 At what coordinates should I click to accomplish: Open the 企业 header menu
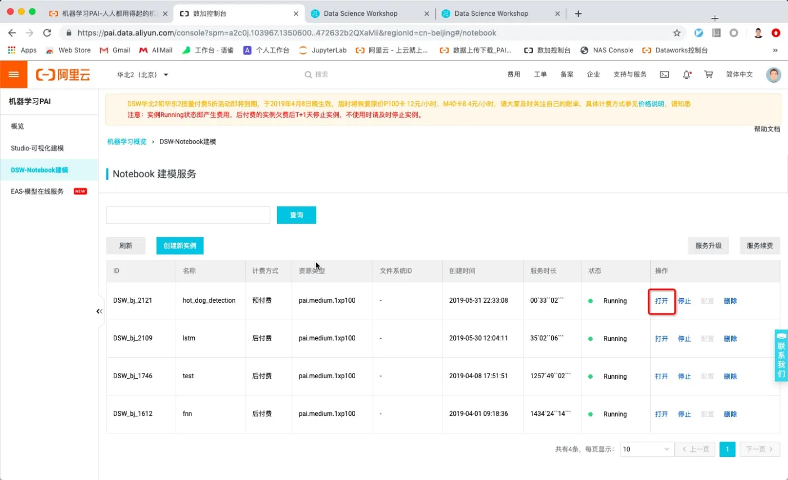tap(593, 74)
